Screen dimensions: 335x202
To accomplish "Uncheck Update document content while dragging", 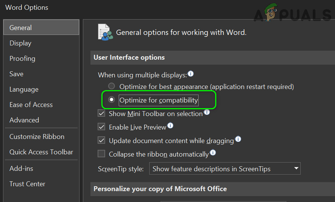I will 101,140.
